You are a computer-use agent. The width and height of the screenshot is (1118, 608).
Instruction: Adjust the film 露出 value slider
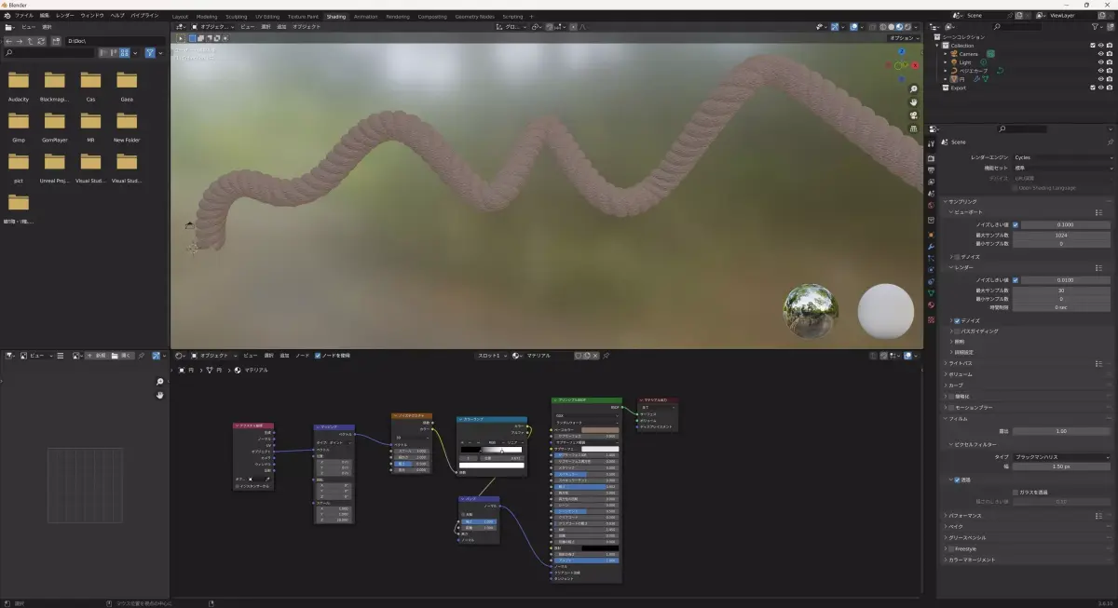click(x=1061, y=431)
